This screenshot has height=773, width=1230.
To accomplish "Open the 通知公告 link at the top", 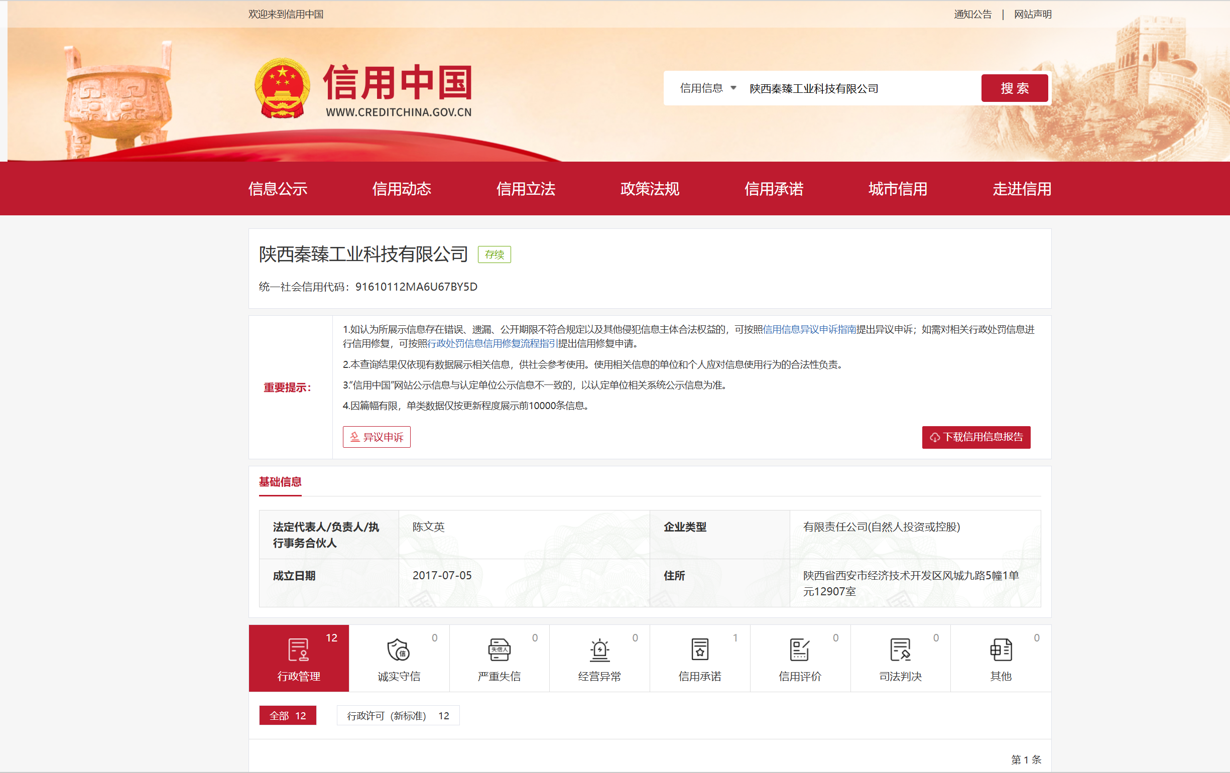I will [972, 14].
